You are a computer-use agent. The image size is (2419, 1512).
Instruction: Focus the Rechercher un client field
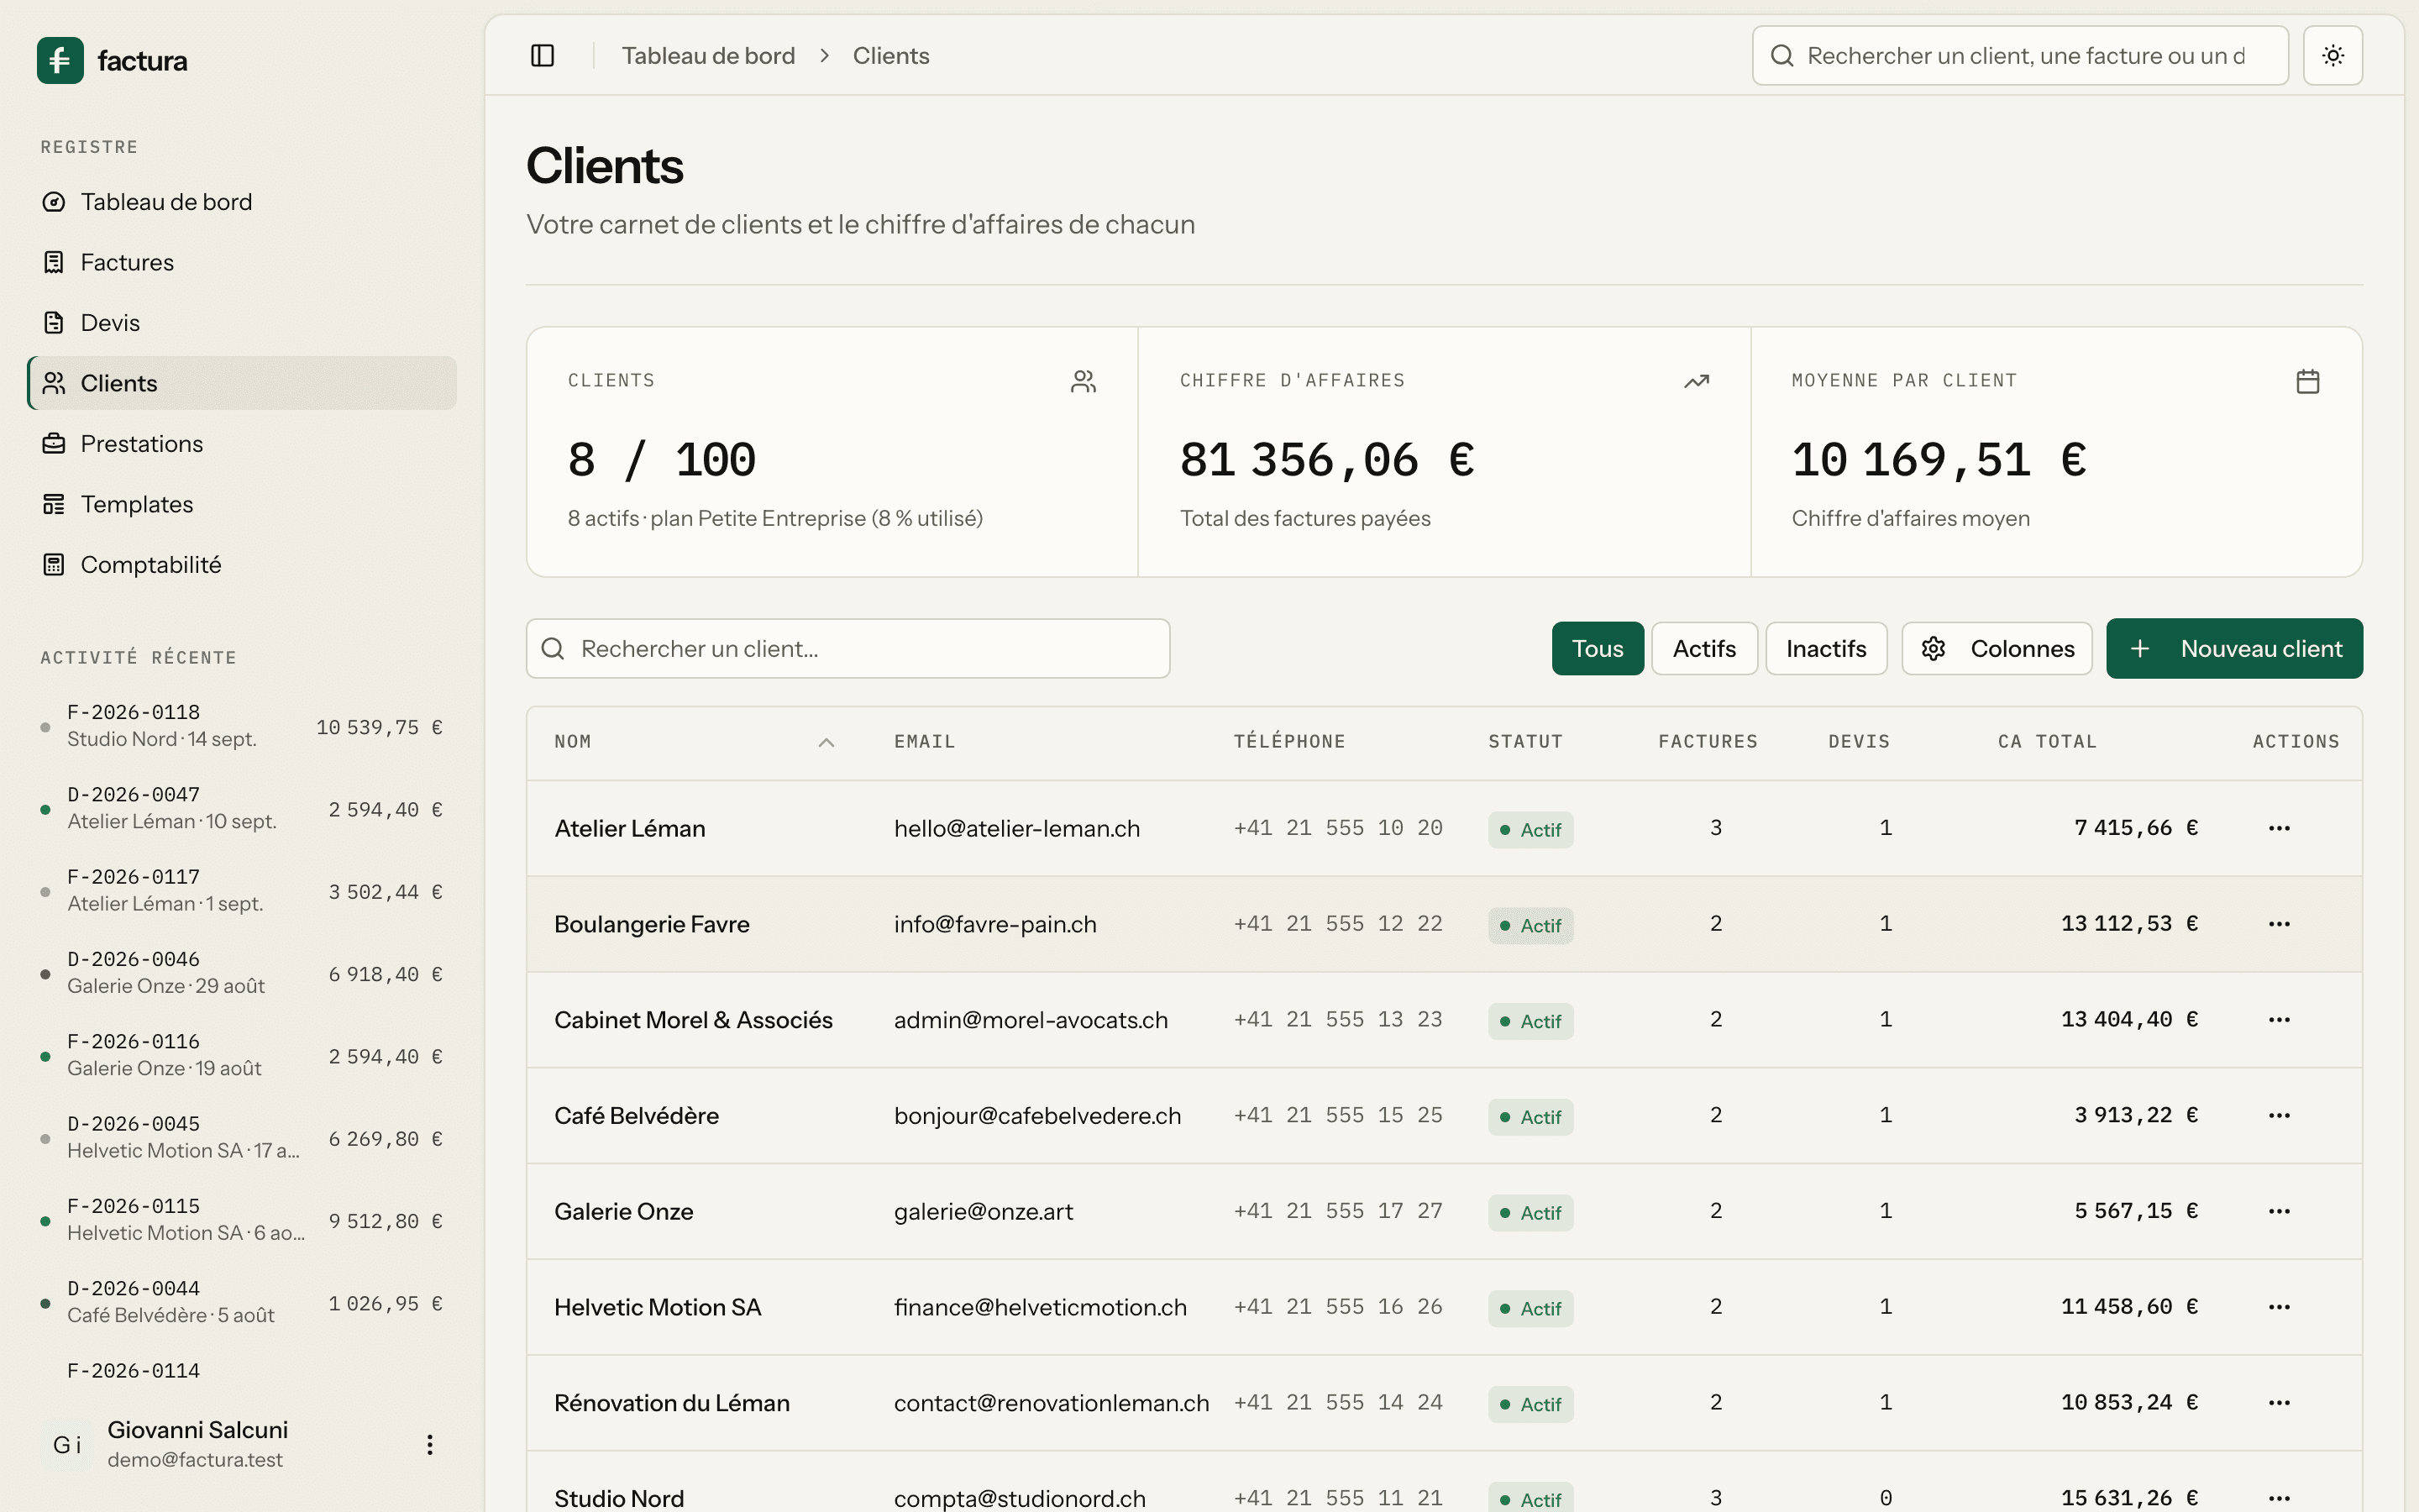[x=847, y=649]
